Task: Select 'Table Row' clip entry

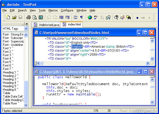Action: [x=11, y=103]
